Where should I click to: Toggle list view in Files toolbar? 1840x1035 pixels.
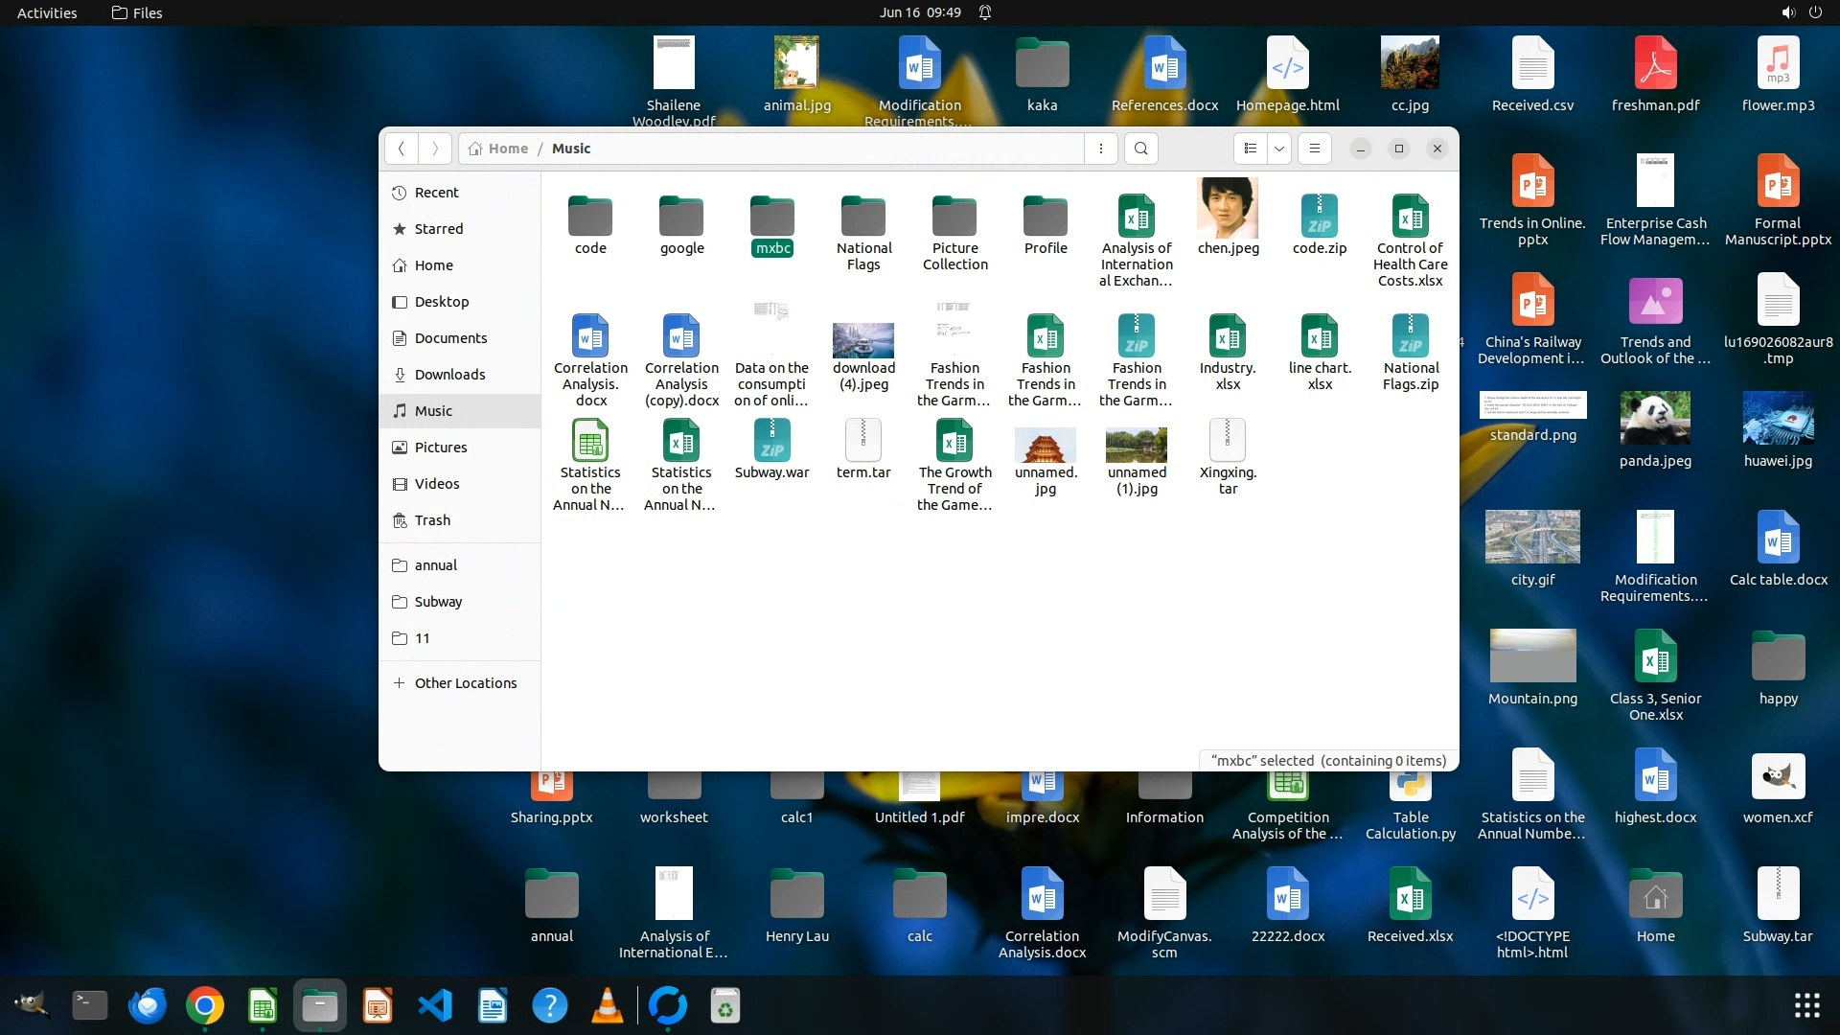point(1250,149)
